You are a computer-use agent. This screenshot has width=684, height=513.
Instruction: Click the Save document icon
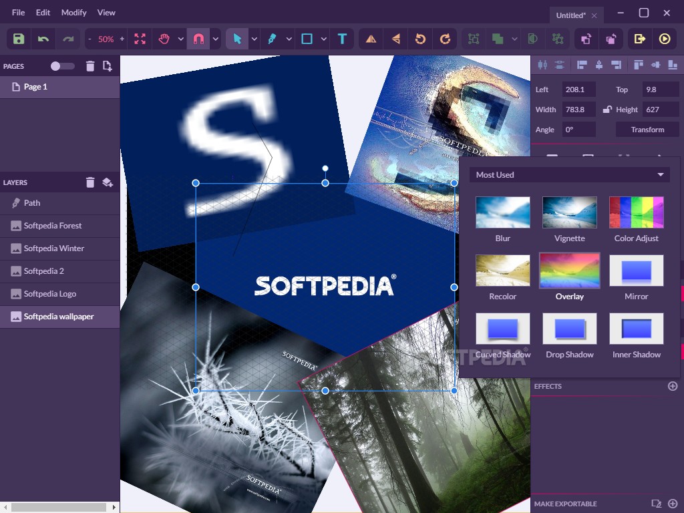(x=18, y=39)
